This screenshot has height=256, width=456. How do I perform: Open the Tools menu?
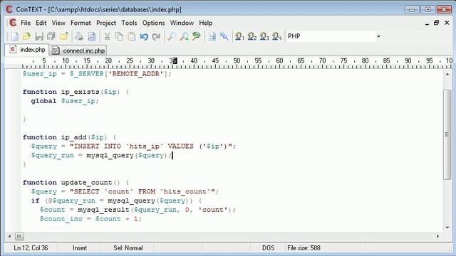(129, 23)
